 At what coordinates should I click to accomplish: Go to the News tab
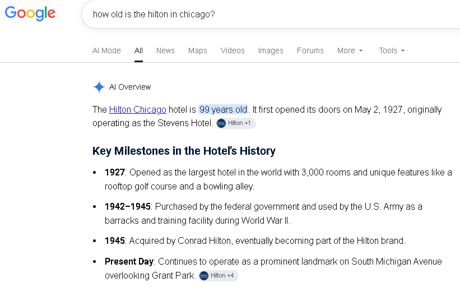pos(165,50)
